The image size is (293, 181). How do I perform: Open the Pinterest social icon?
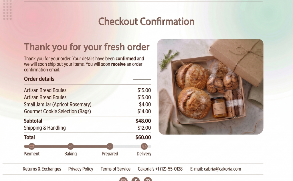tap(148, 180)
